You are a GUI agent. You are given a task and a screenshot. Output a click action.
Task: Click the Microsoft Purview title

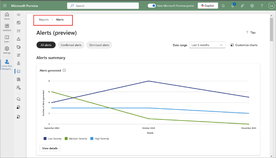click(x=25, y=6)
